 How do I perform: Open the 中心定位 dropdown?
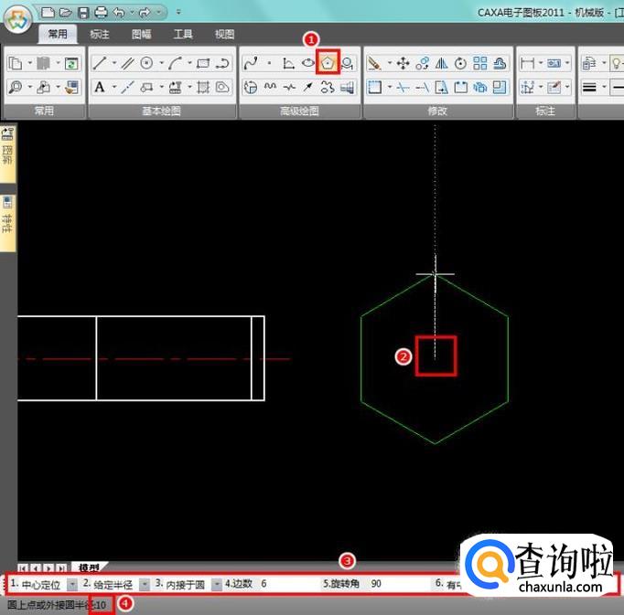point(72,584)
